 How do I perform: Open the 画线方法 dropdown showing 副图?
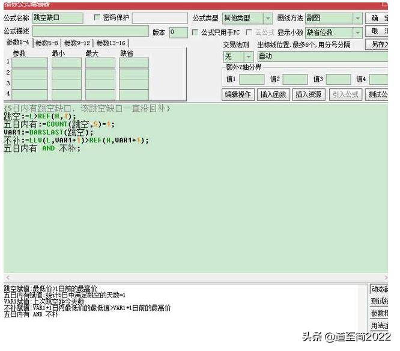(334, 18)
